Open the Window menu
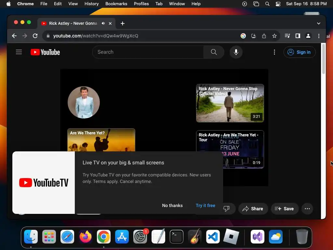 click(x=177, y=4)
